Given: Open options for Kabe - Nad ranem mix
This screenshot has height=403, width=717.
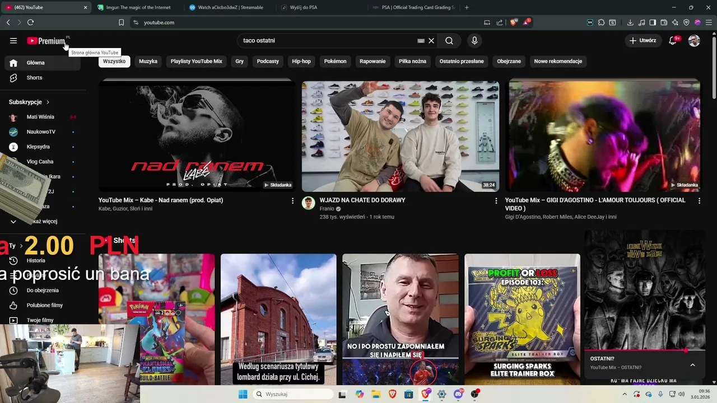Looking at the screenshot, I should (x=292, y=200).
